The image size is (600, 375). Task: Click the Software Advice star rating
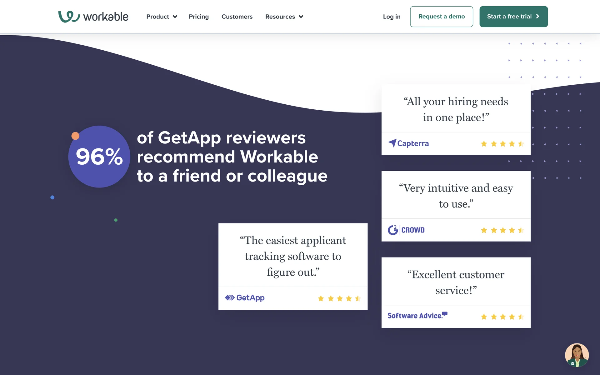coord(502,317)
